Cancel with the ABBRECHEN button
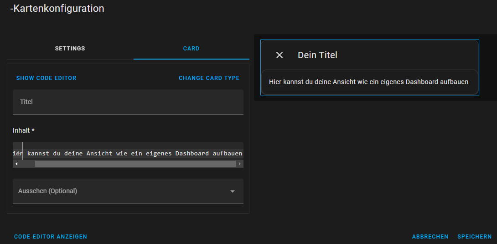Viewport: 497px width, 244px height. click(430, 237)
